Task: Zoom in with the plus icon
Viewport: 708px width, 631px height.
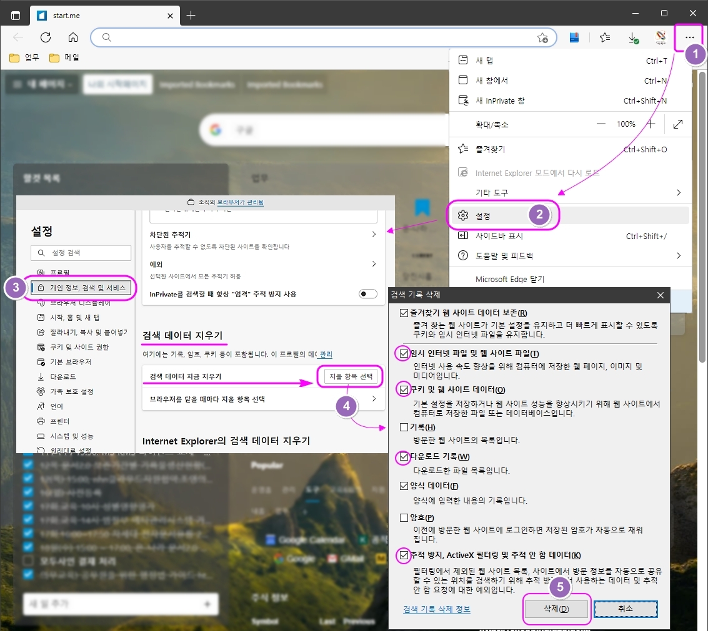Action: [651, 124]
